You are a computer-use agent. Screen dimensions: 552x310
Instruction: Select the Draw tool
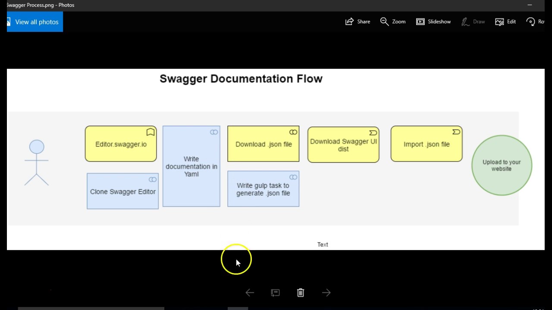click(473, 22)
